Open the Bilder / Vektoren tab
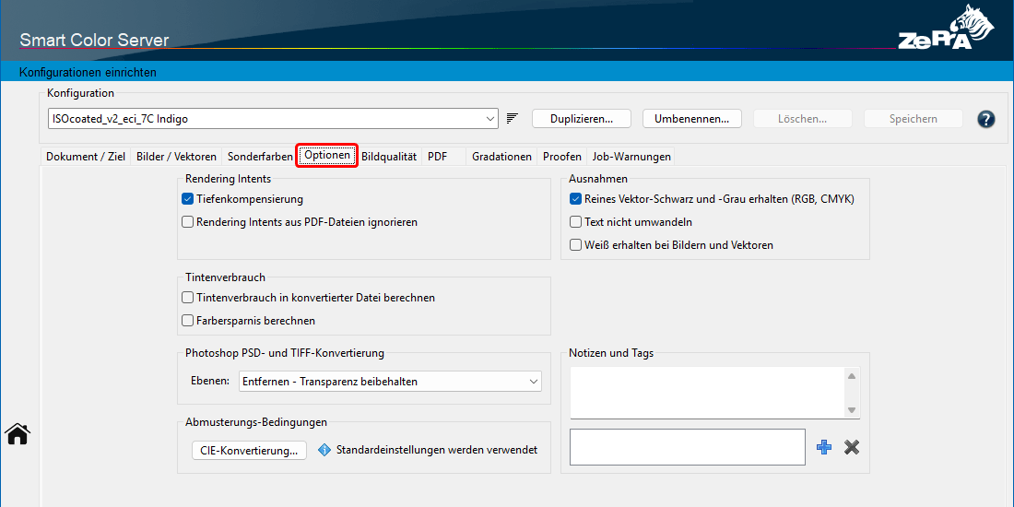Image resolution: width=1014 pixels, height=507 pixels. (x=177, y=157)
